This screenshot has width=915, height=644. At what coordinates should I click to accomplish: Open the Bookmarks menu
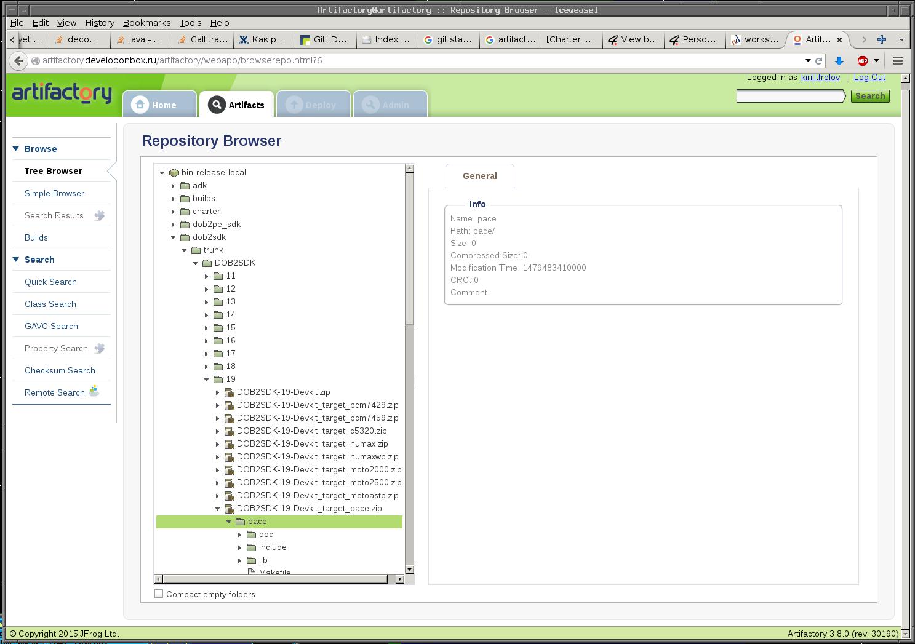[146, 23]
